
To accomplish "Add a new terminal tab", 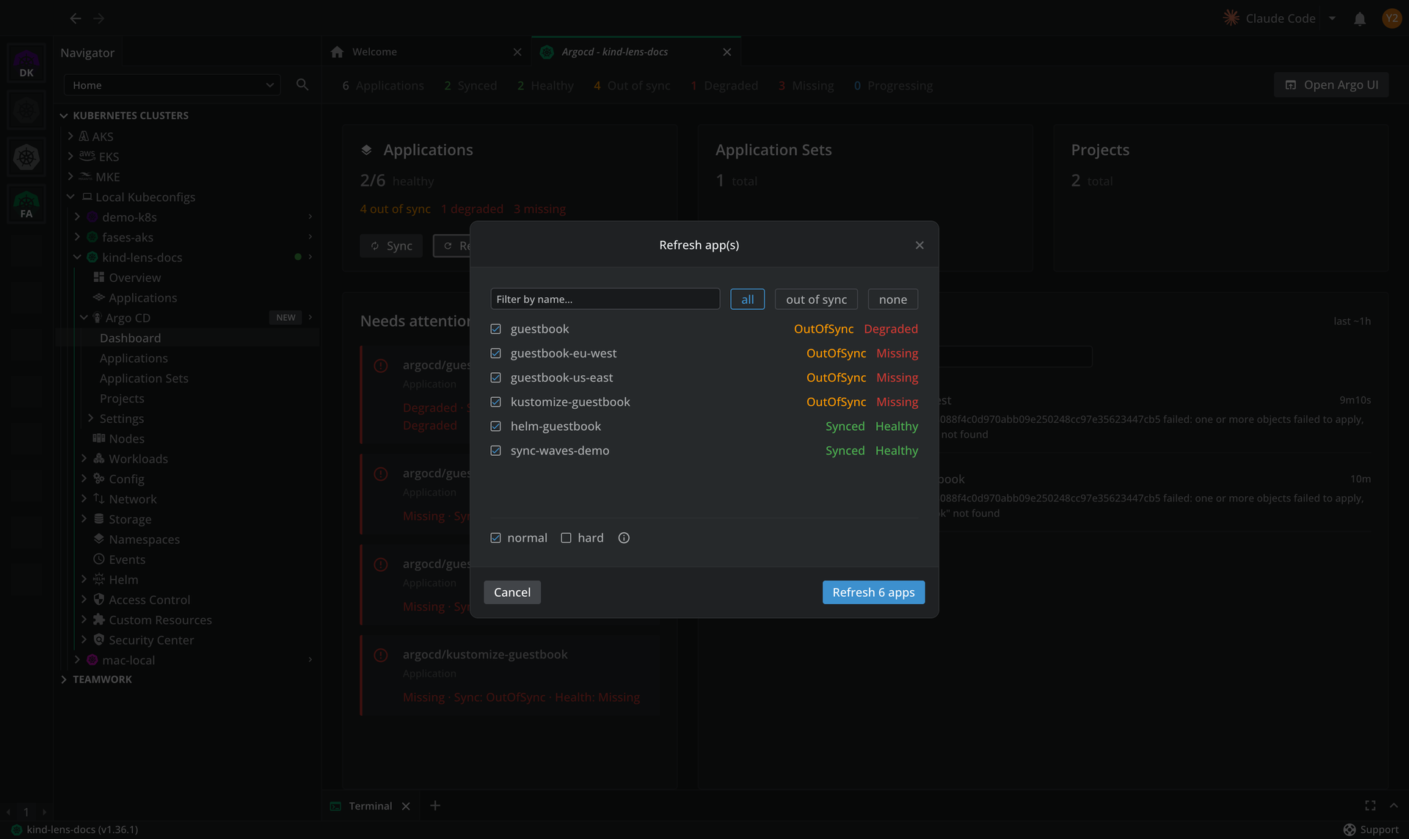I will (x=435, y=805).
